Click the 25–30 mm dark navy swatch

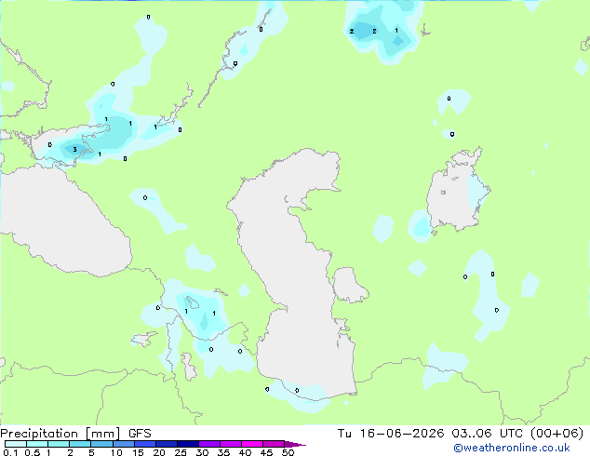tap(187, 444)
